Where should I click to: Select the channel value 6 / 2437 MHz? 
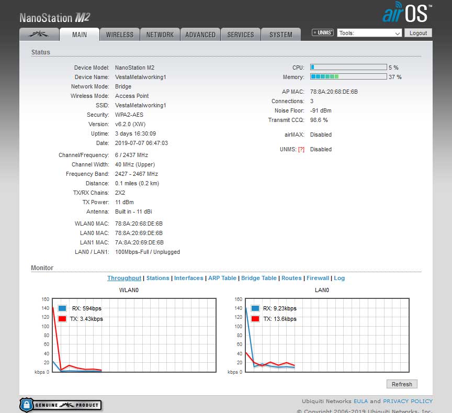(131, 155)
